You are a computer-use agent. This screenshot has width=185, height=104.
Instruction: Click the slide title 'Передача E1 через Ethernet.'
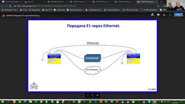click(94, 26)
